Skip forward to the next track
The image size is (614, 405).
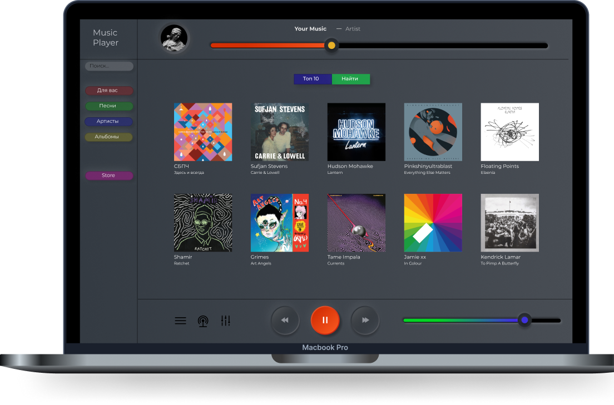[366, 321]
